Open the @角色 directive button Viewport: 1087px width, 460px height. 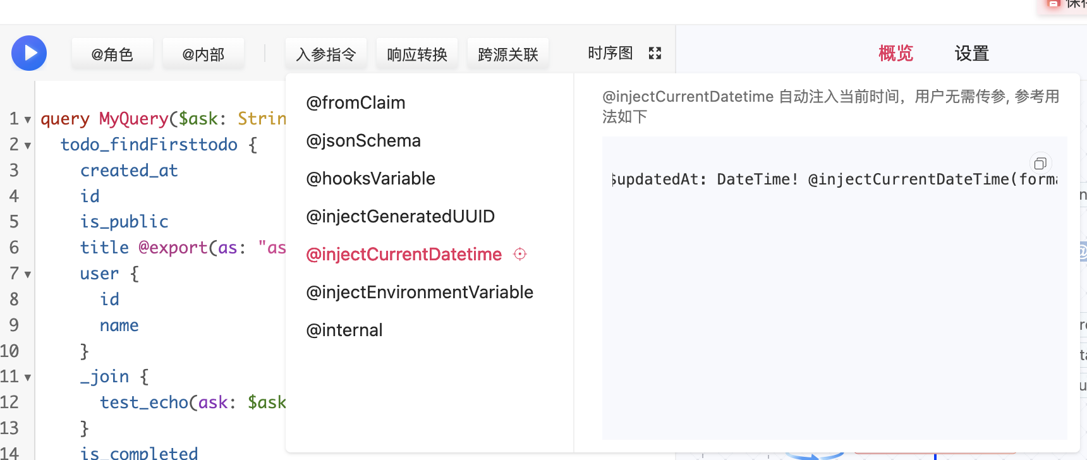[112, 54]
